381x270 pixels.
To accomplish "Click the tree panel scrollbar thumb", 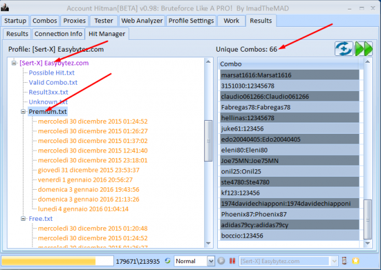I will [208, 141].
